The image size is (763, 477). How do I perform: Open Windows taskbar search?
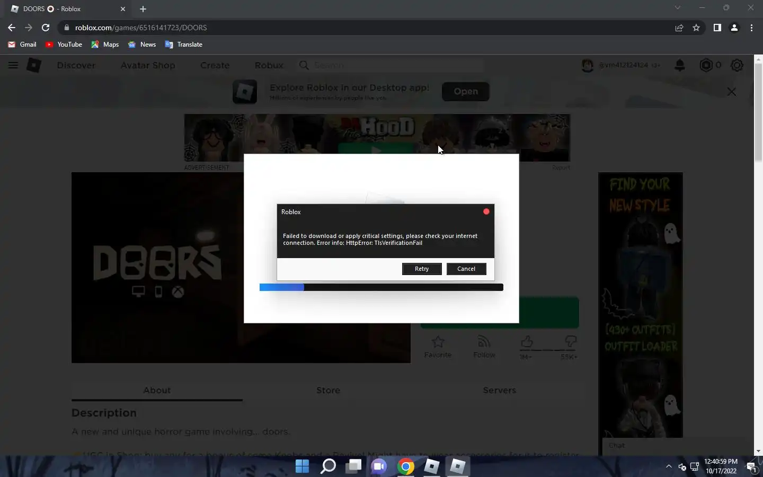328,466
